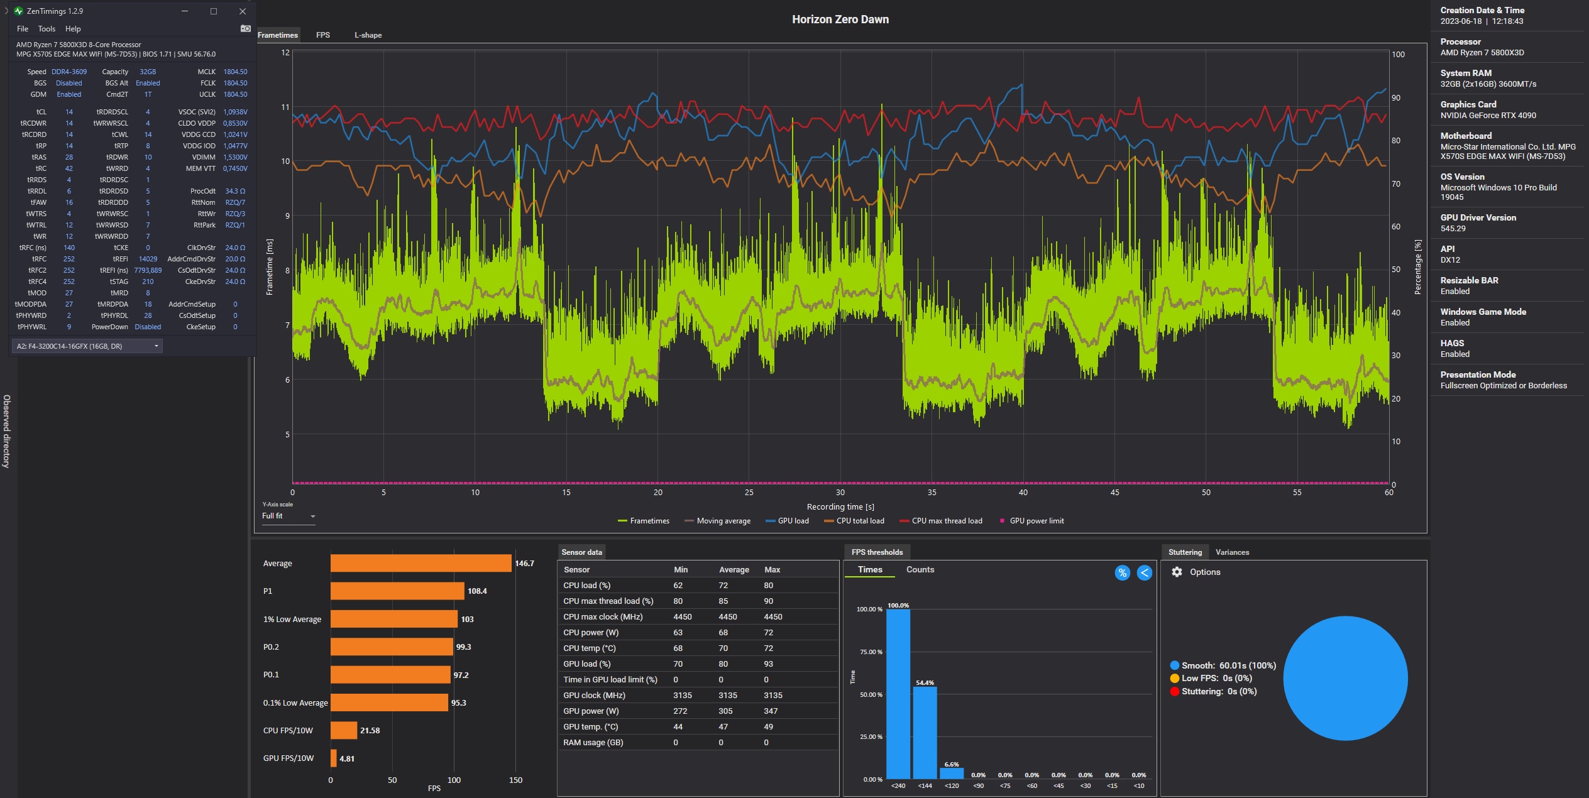Click GPU power limit legend marker

pyautogui.click(x=1002, y=521)
